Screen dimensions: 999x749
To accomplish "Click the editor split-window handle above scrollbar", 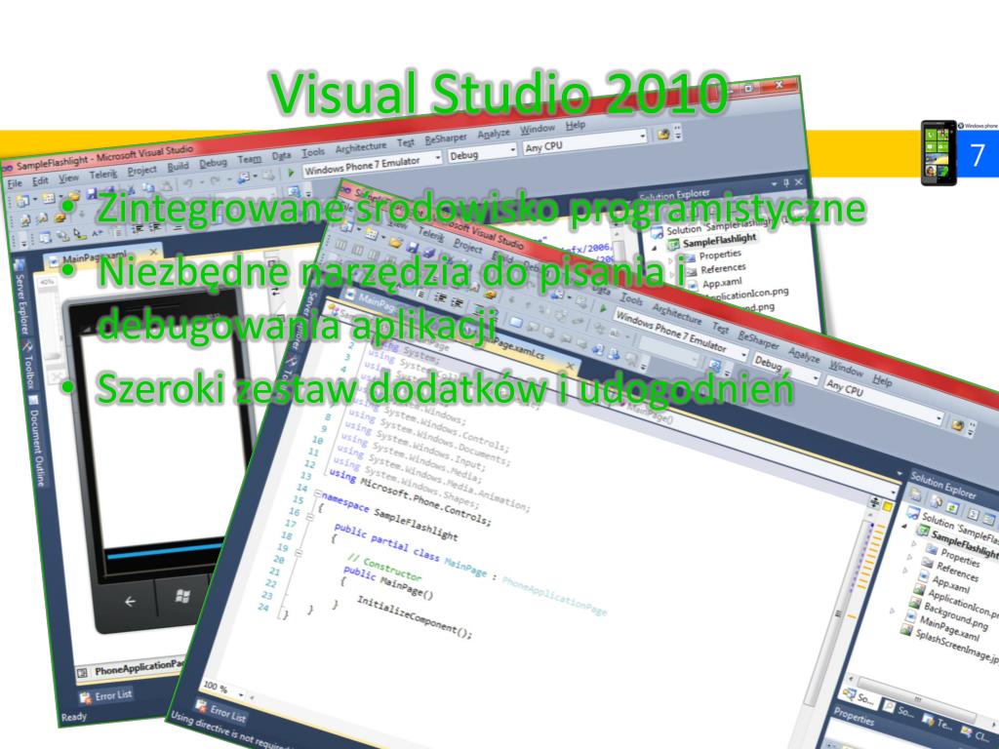I will (x=875, y=502).
